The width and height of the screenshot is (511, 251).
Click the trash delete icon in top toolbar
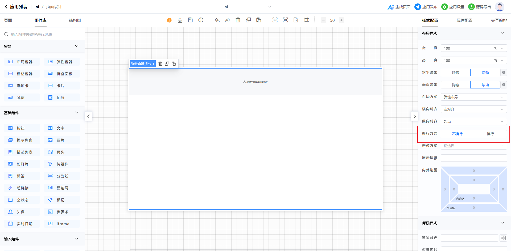pos(238,20)
